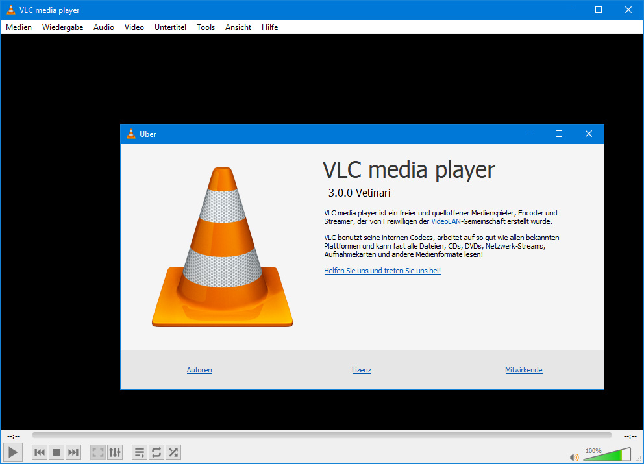Seek within the playback progress bar
The width and height of the screenshot is (644, 464).
pyautogui.click(x=321, y=435)
